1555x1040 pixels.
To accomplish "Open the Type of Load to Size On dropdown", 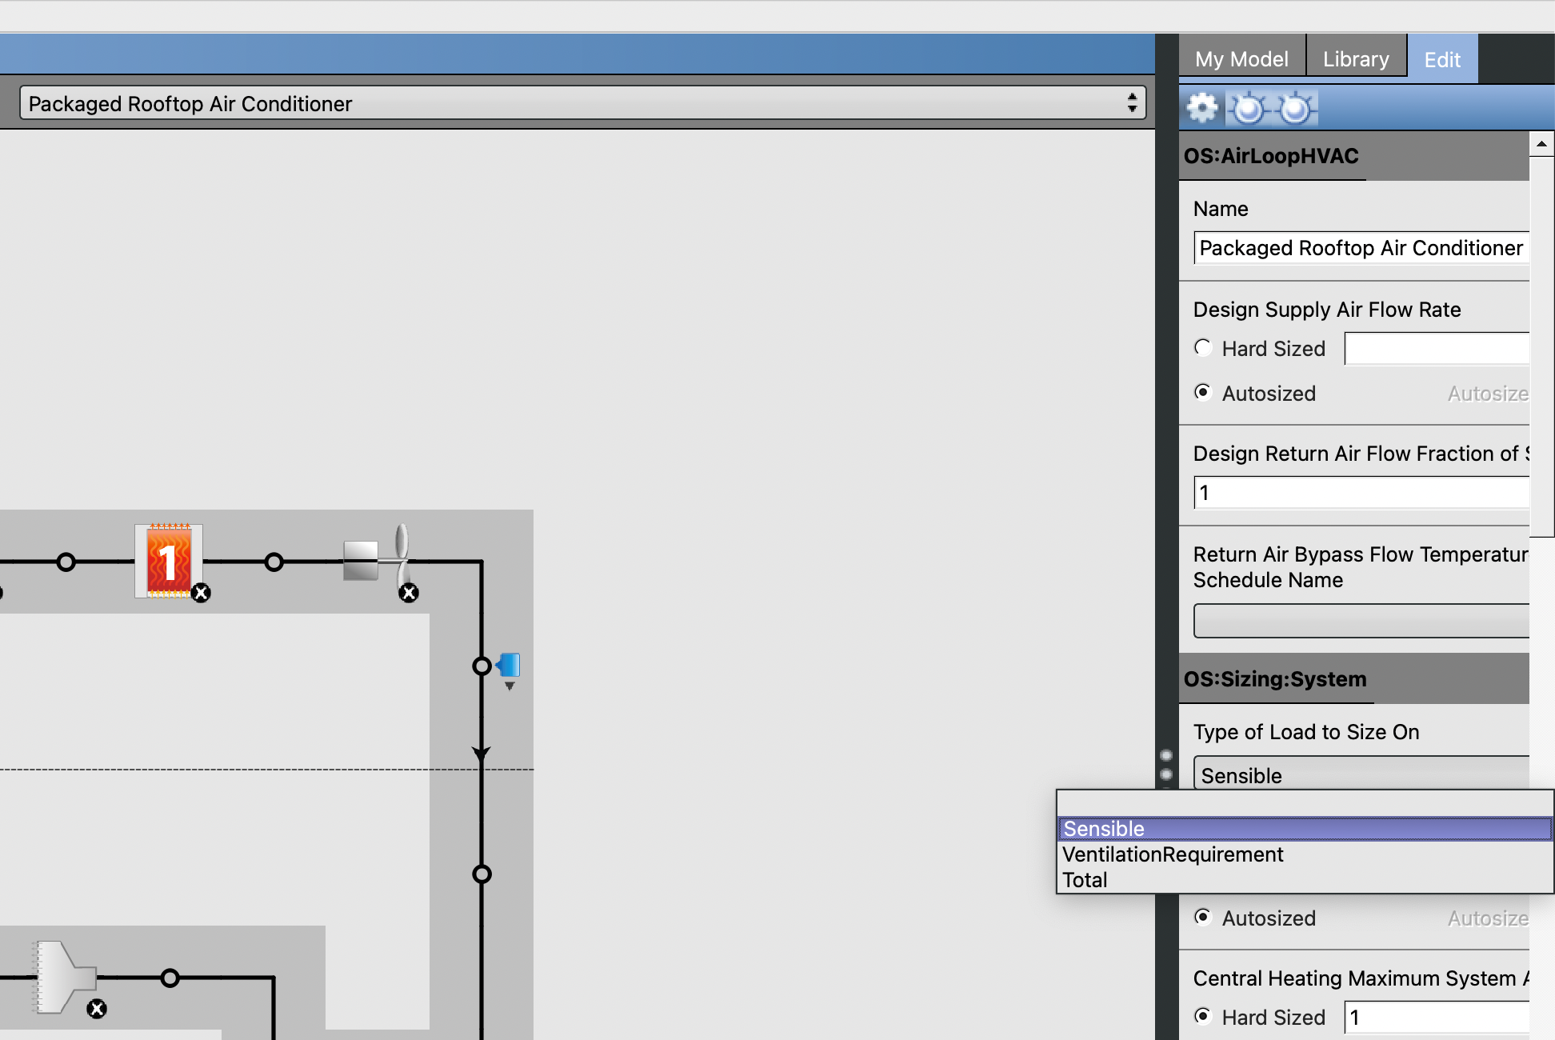I will pyautogui.click(x=1360, y=775).
